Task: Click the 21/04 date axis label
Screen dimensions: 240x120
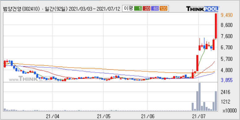Action: click(53, 117)
